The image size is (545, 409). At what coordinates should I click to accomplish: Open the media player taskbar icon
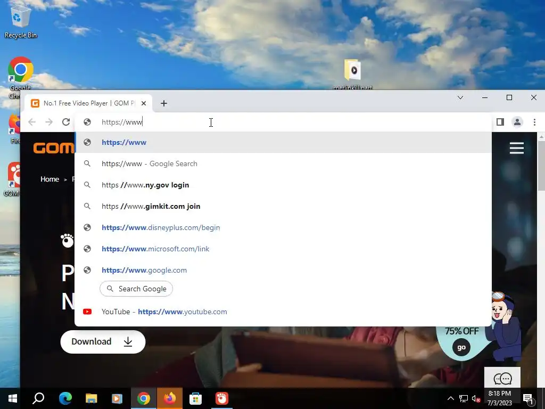117,398
